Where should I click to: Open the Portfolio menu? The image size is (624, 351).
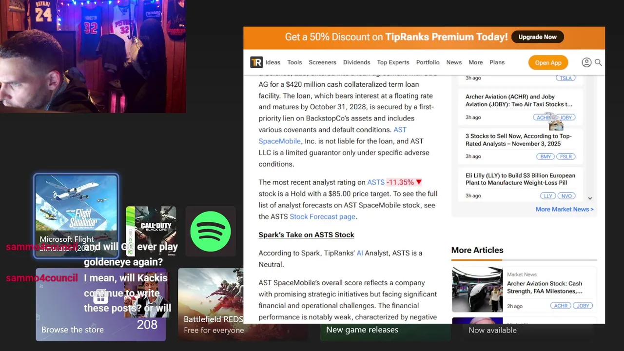(x=428, y=62)
